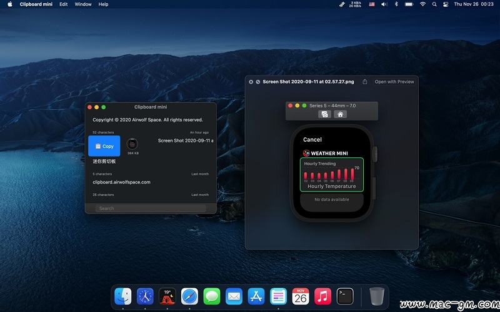Viewport: 500px width, 312px height.
Task: Click the 52 characters label in Clipboard mini
Action: (103, 132)
